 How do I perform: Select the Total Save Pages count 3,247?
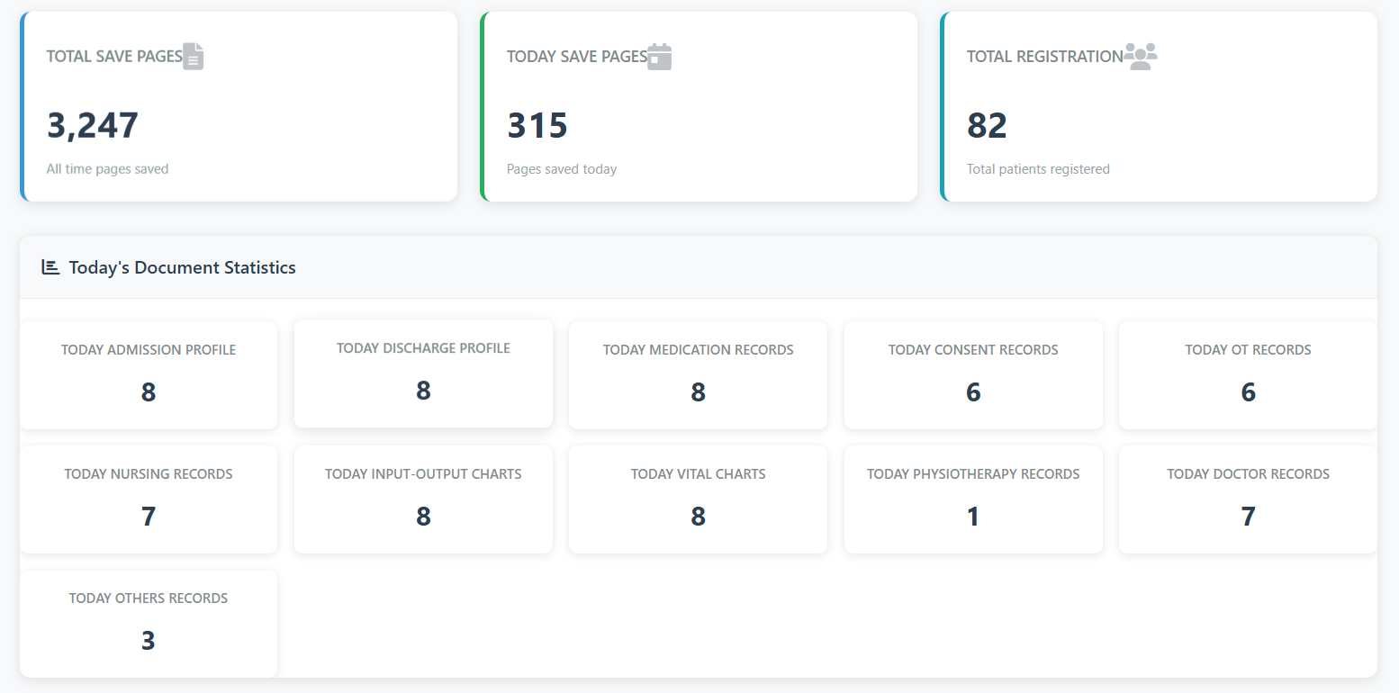pyautogui.click(x=93, y=125)
